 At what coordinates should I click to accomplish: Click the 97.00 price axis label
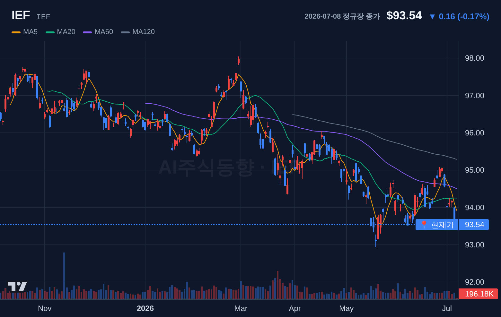[x=475, y=96]
